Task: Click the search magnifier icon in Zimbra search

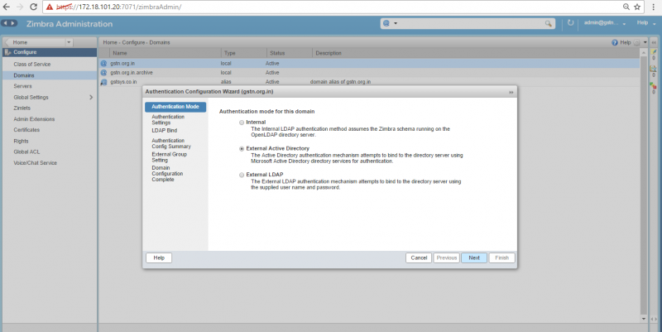Action: pos(548,23)
